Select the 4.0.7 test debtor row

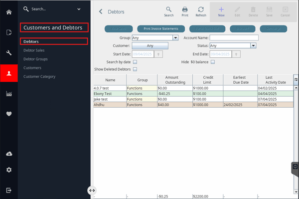pos(193,88)
